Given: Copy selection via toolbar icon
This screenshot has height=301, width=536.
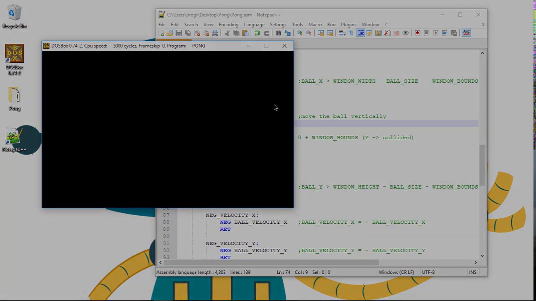Looking at the screenshot, I should [236, 33].
